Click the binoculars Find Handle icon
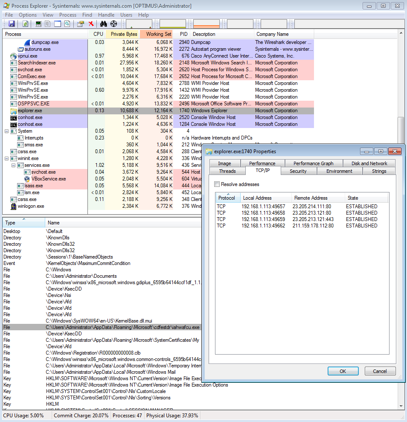Viewport: 407px width, 422px height. pyautogui.click(x=104, y=24)
